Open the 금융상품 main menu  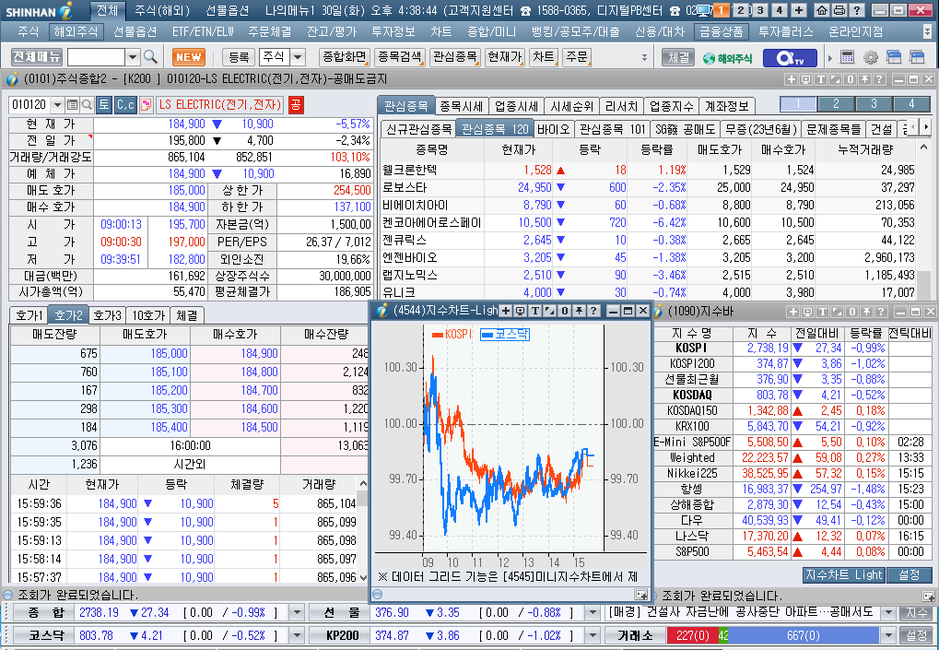722,31
